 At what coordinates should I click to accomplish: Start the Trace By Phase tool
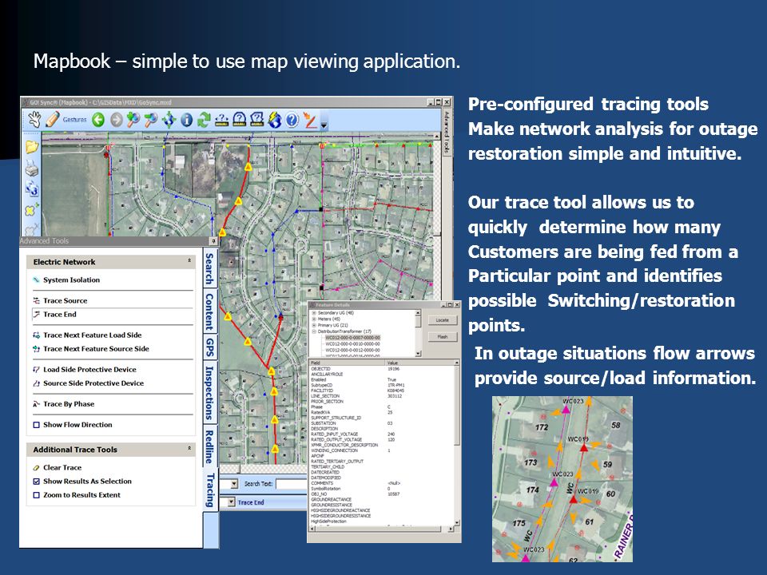click(64, 404)
